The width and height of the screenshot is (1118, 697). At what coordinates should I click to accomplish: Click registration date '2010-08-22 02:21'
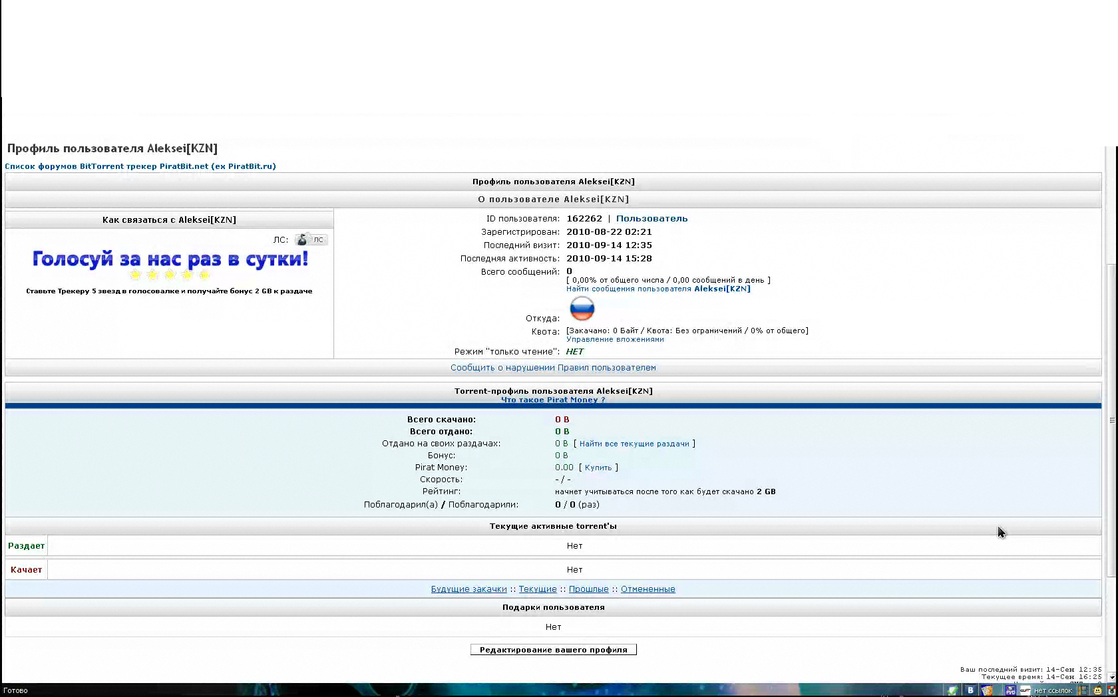tap(609, 232)
